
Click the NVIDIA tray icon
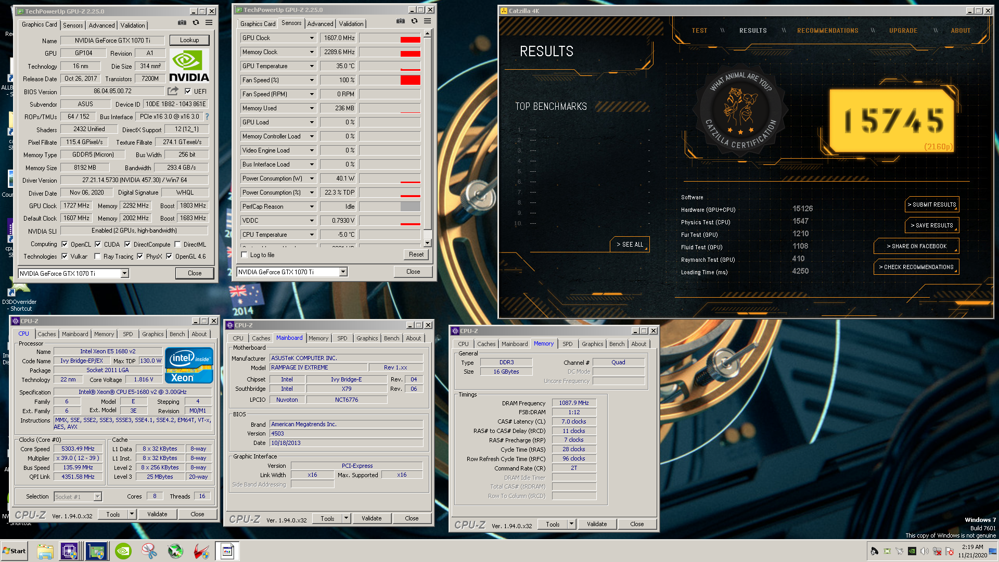(912, 551)
